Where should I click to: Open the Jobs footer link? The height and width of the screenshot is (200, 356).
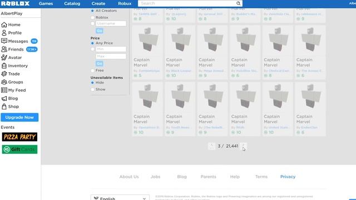[156, 177]
